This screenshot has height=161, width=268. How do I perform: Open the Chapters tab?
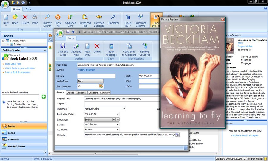[x=93, y=93]
